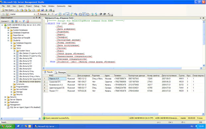206x129 pixels.
Task: Select the SQL Server Agent node
Action: click(25, 107)
